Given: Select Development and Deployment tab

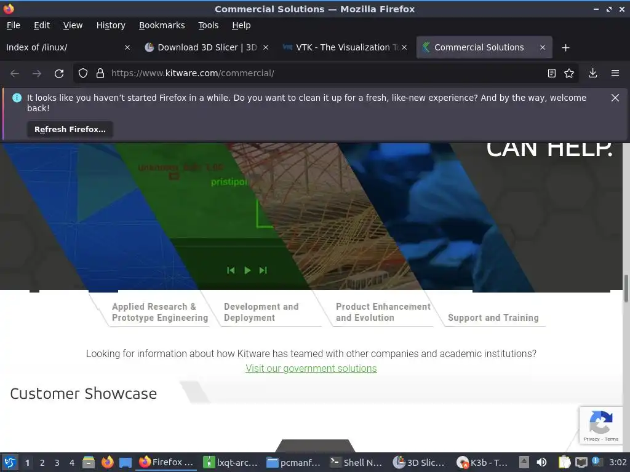Looking at the screenshot, I should click(x=261, y=312).
